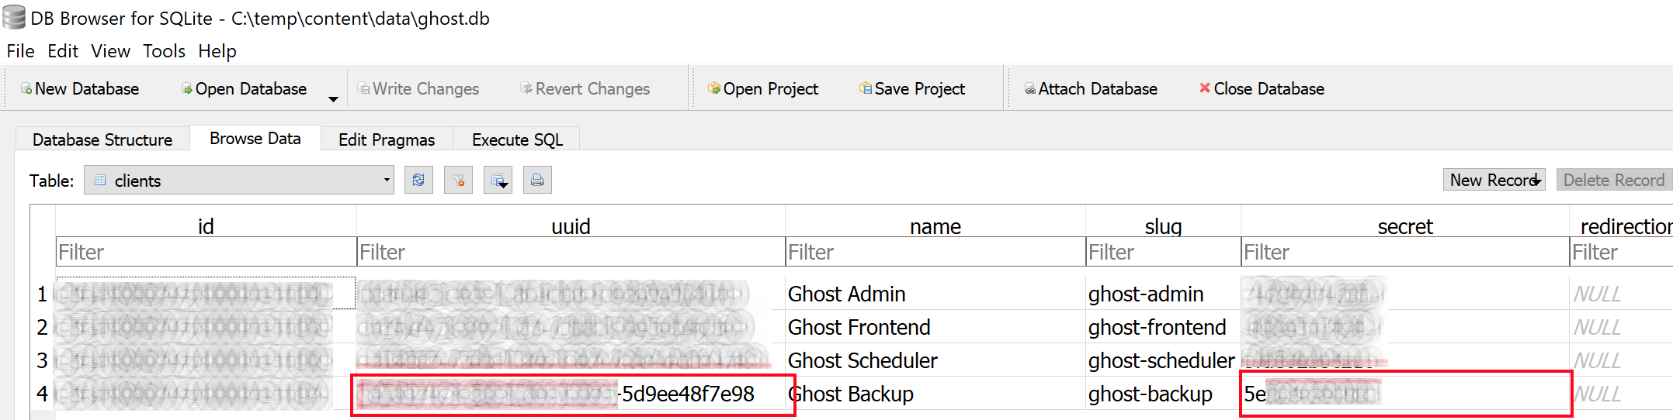Image resolution: width=1673 pixels, height=420 pixels.
Task: Select the NULL cell in Ghost Admin row
Action: (1621, 294)
